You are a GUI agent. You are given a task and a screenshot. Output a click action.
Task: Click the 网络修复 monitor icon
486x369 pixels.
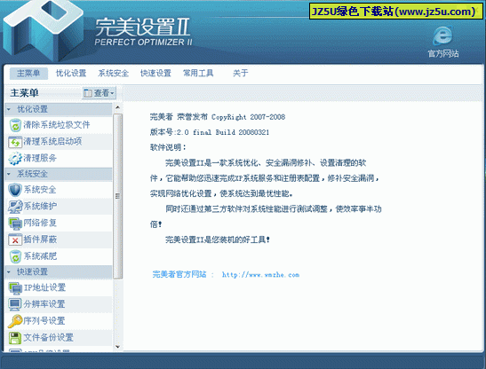point(15,224)
